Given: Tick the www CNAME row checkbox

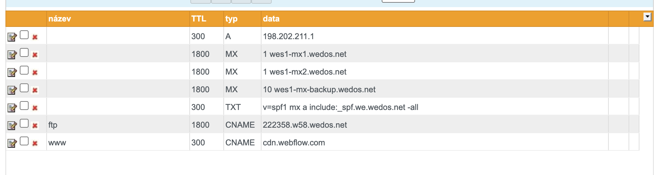Looking at the screenshot, I should pos(24,141).
